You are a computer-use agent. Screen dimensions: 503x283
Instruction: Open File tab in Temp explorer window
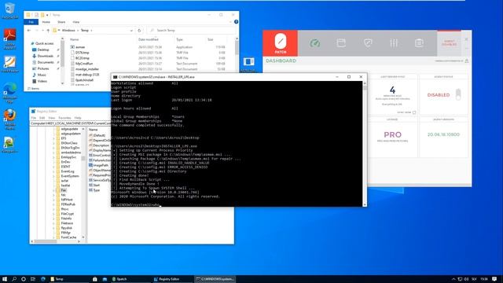pos(31,22)
